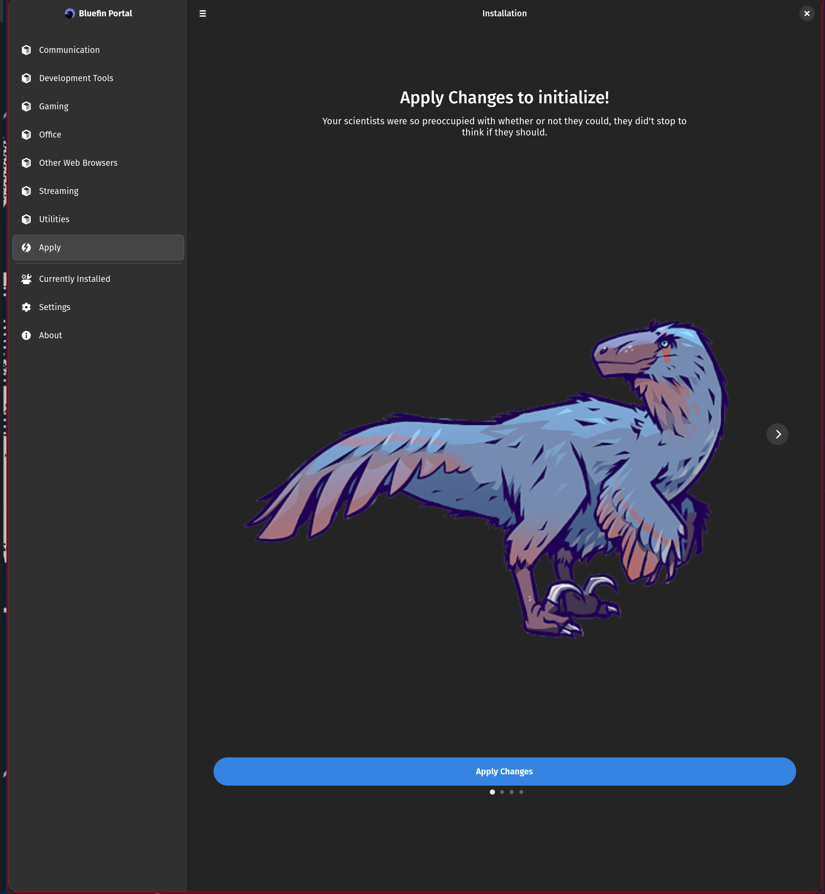Click the Communication package icon
The image size is (825, 894).
(x=26, y=50)
